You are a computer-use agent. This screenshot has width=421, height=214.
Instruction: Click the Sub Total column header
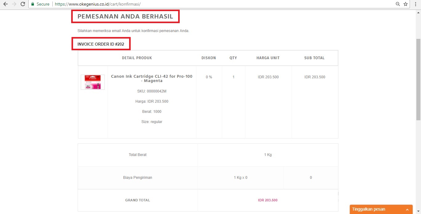coord(314,58)
